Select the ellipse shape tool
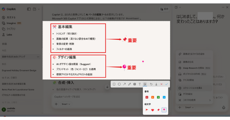Viewport: 230px width, 120px height. 119,84
